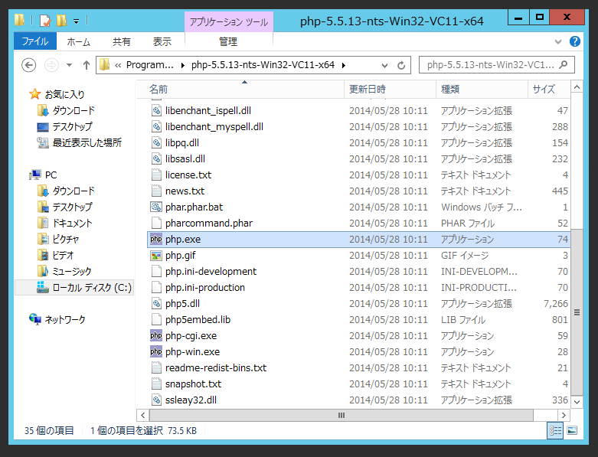This screenshot has height=457, width=598.
Task: Click the Properties icon in quick access toolbar
Action: [45, 21]
